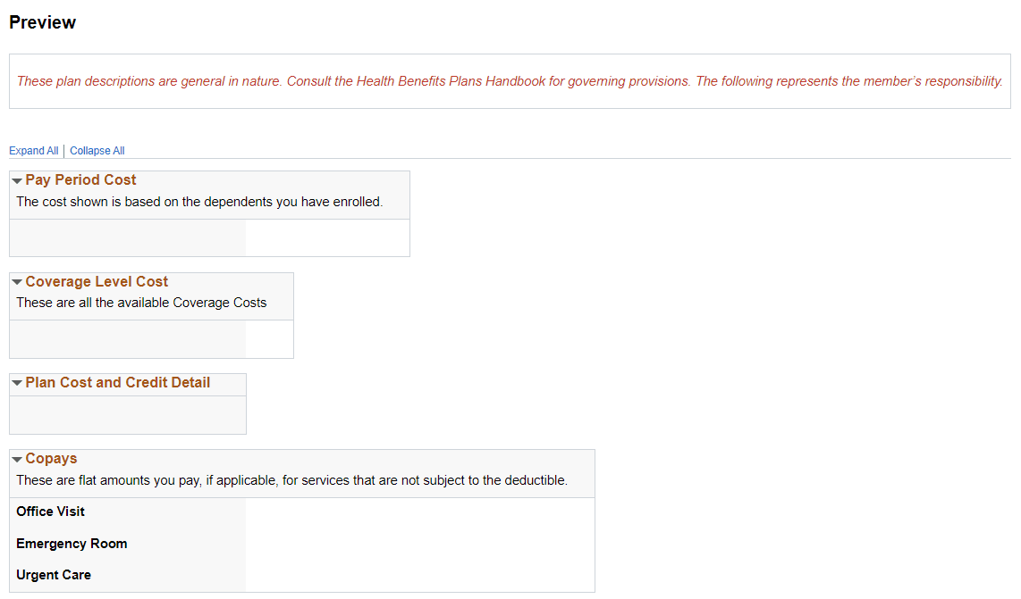Click the Collapse All link
The image size is (1021, 599).
97,150
